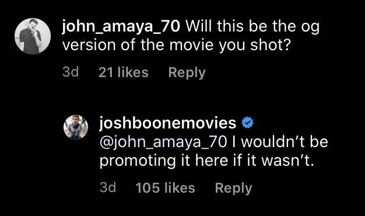Visit the john_amaya_70 username link
The width and height of the screenshot is (365, 216).
pyautogui.click(x=121, y=27)
